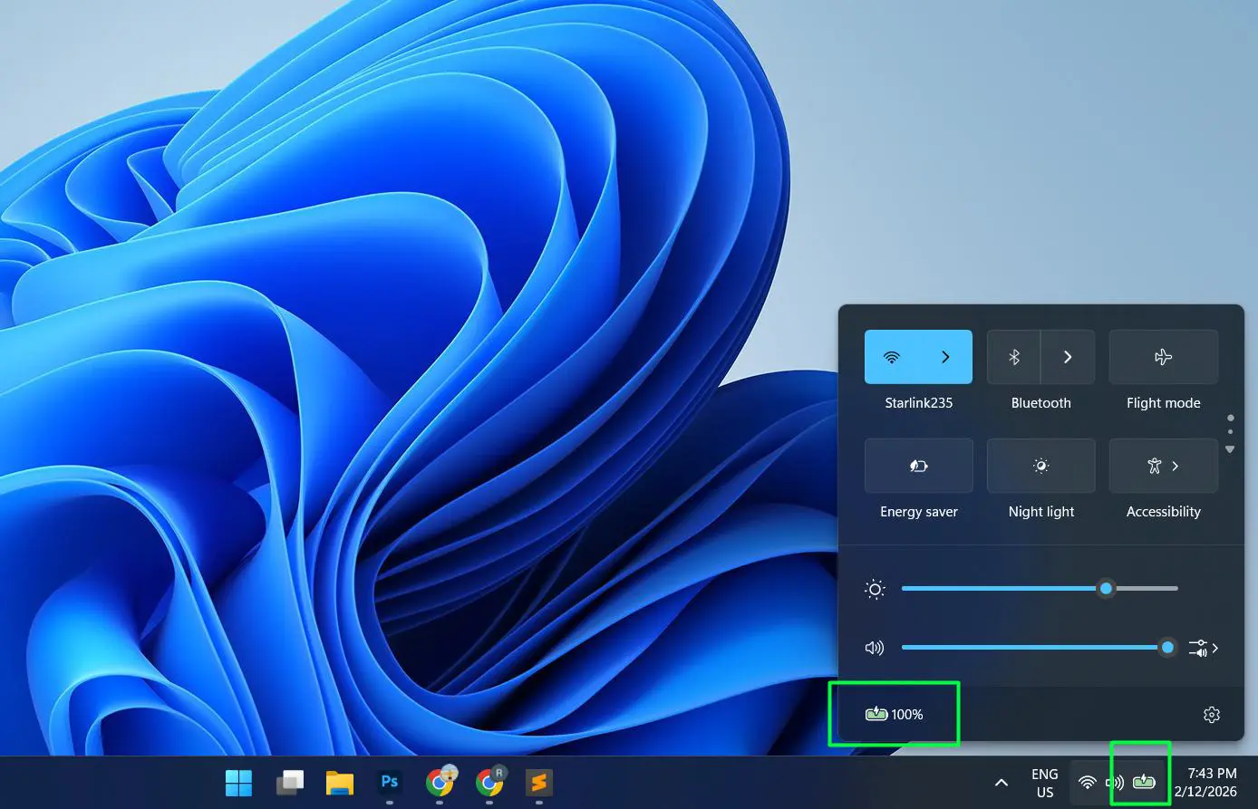Open the ENG US language switcher

(x=1044, y=782)
